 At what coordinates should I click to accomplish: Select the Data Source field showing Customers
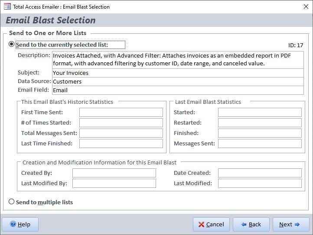pyautogui.click(x=178, y=81)
